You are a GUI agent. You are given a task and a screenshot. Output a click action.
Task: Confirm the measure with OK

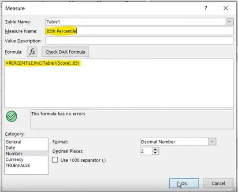184,183
